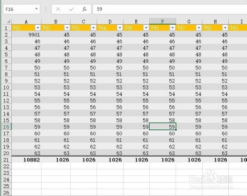247x196 pixels.
Task: Select row 10 header
Action: coord(6,87)
